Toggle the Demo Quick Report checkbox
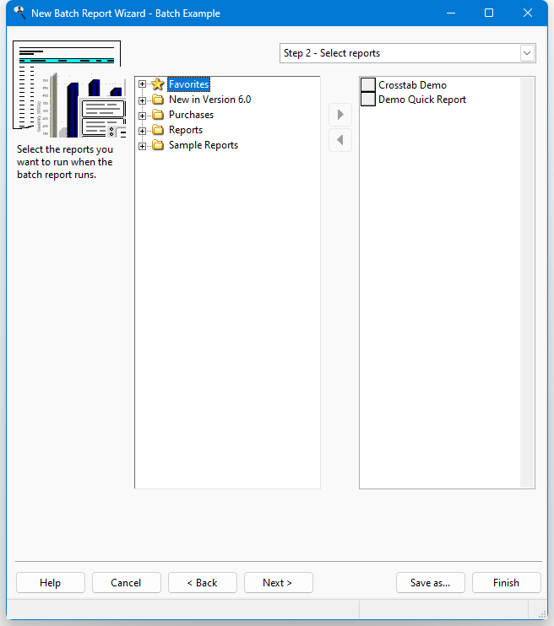 point(368,100)
